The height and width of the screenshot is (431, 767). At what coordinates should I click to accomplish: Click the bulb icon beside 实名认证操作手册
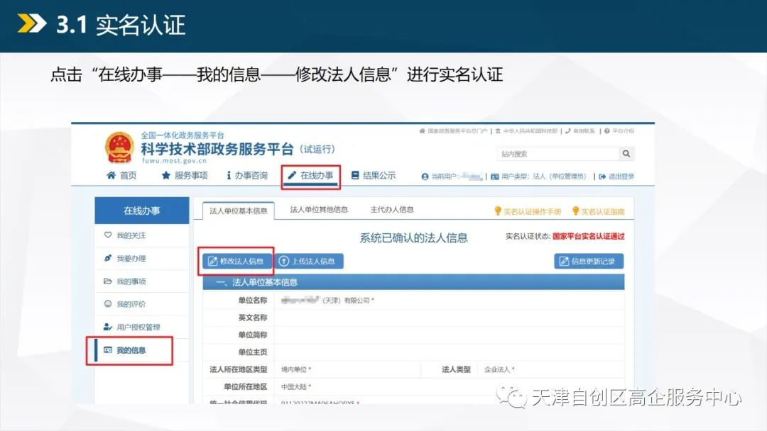coord(498,211)
